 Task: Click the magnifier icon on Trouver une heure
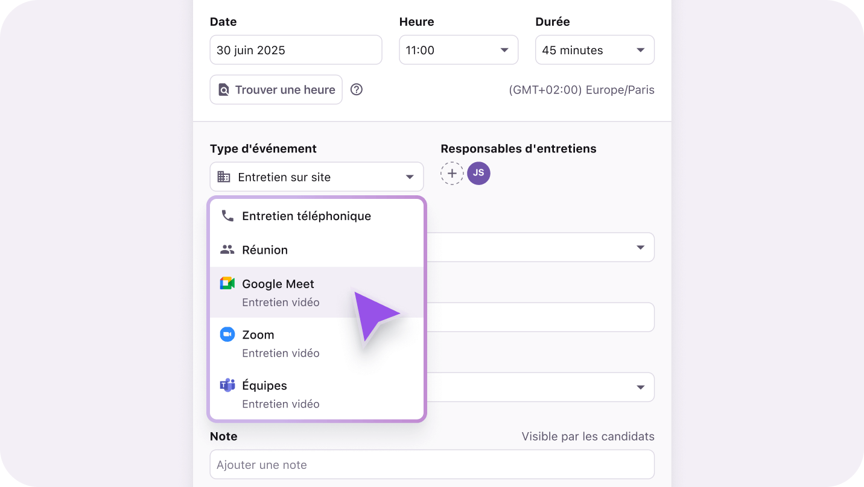click(x=223, y=89)
